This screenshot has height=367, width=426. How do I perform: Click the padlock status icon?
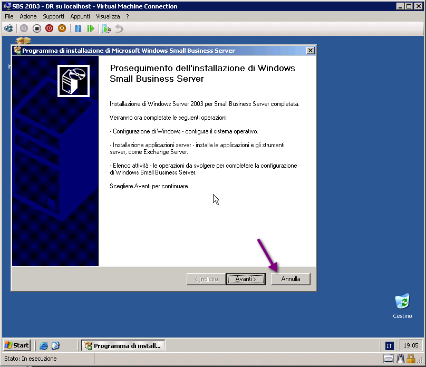pyautogui.click(x=411, y=359)
